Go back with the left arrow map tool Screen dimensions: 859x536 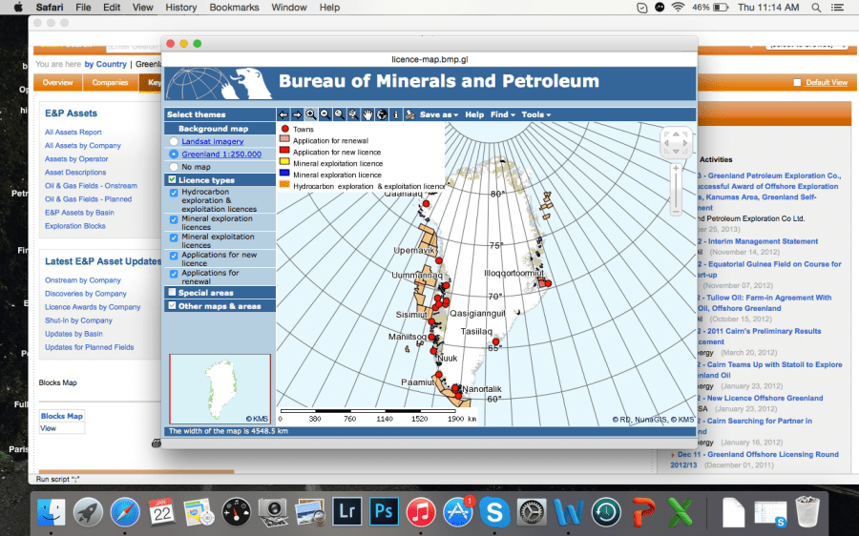pyautogui.click(x=283, y=114)
